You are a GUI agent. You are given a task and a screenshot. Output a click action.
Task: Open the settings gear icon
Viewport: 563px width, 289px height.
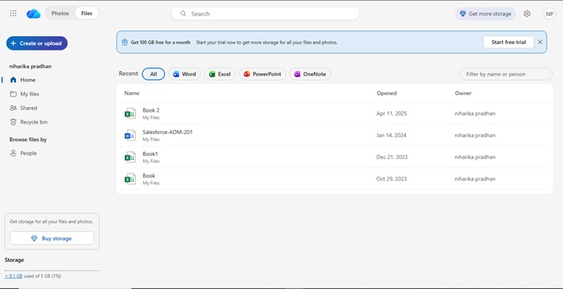click(527, 14)
